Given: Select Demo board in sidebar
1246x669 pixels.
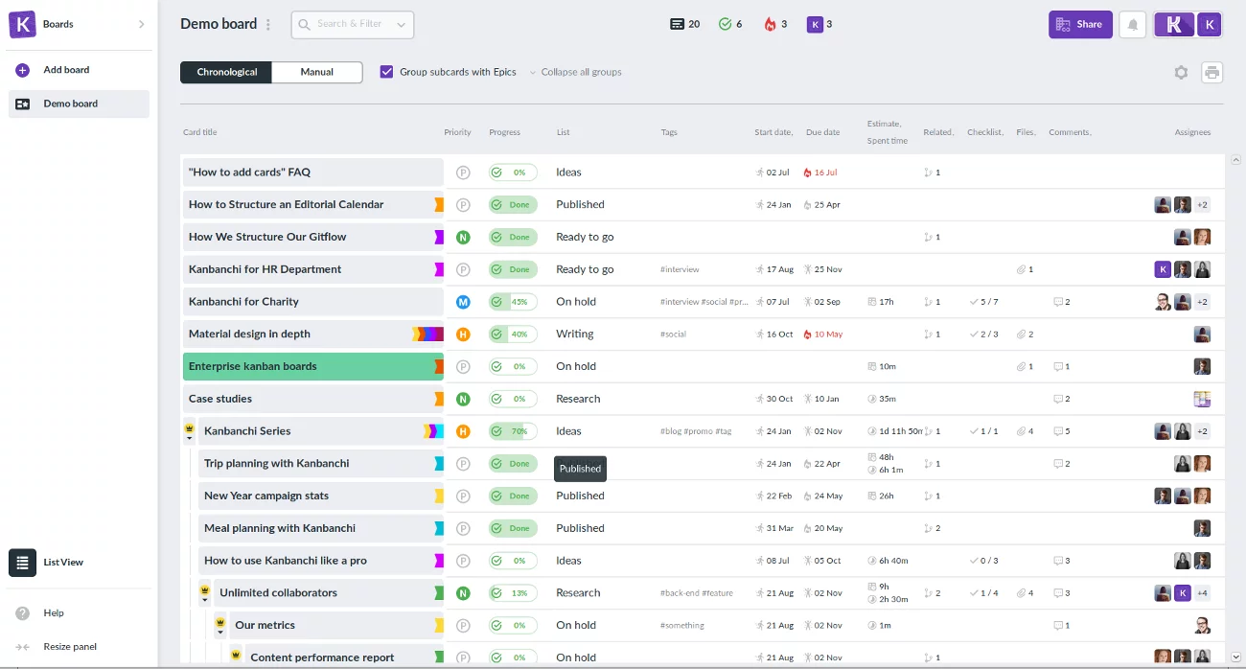Looking at the screenshot, I should point(80,104).
